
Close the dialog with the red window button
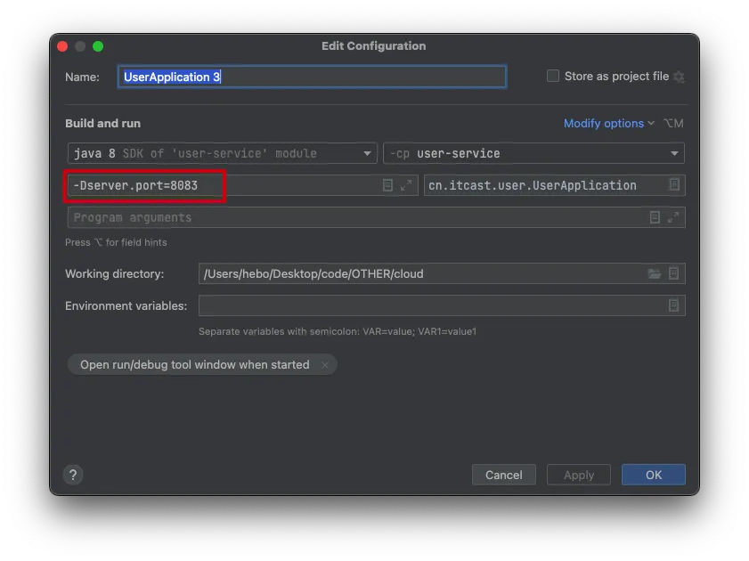point(62,46)
